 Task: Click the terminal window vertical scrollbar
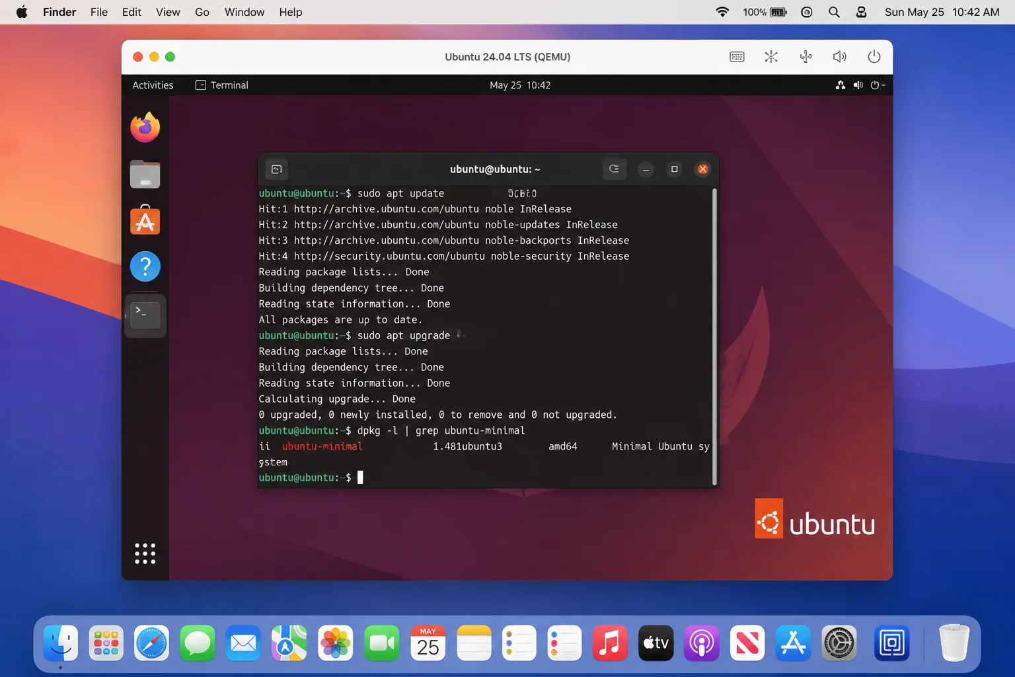(714, 337)
